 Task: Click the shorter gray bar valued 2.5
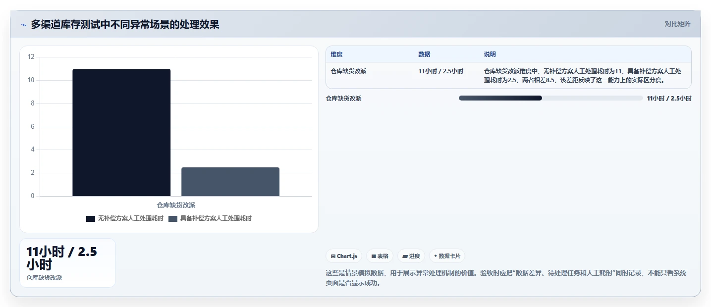(x=230, y=182)
